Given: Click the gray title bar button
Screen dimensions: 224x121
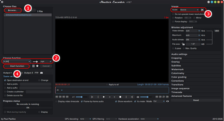Looking at the screenshot, I should pyautogui.click(x=209, y=2).
